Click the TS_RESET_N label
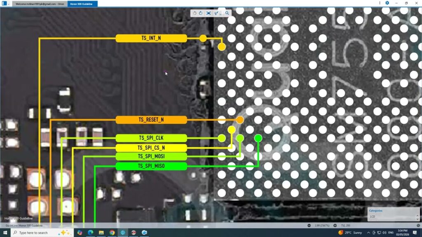The image size is (422, 237). tap(151, 120)
